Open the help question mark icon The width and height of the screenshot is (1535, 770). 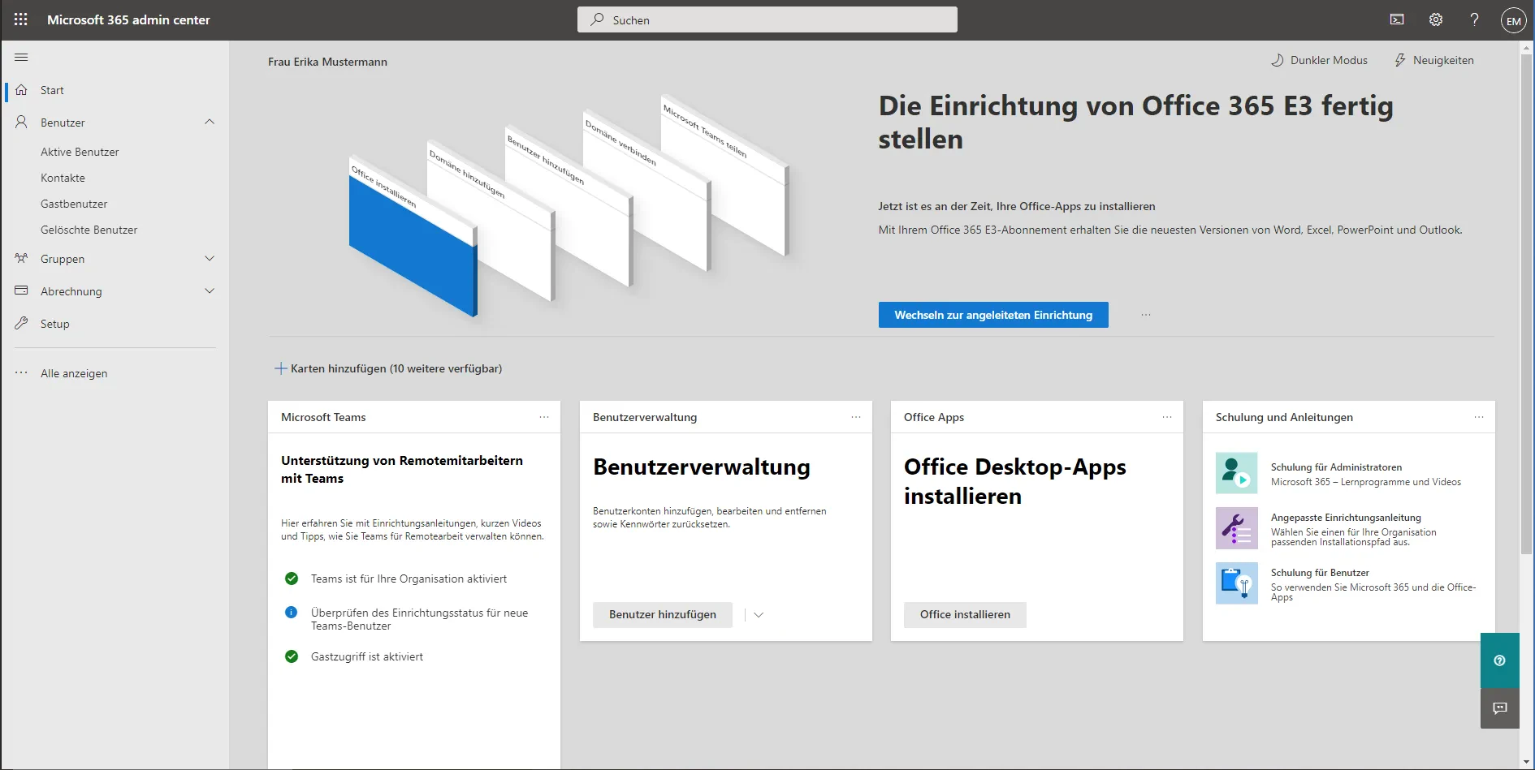[x=1474, y=19]
